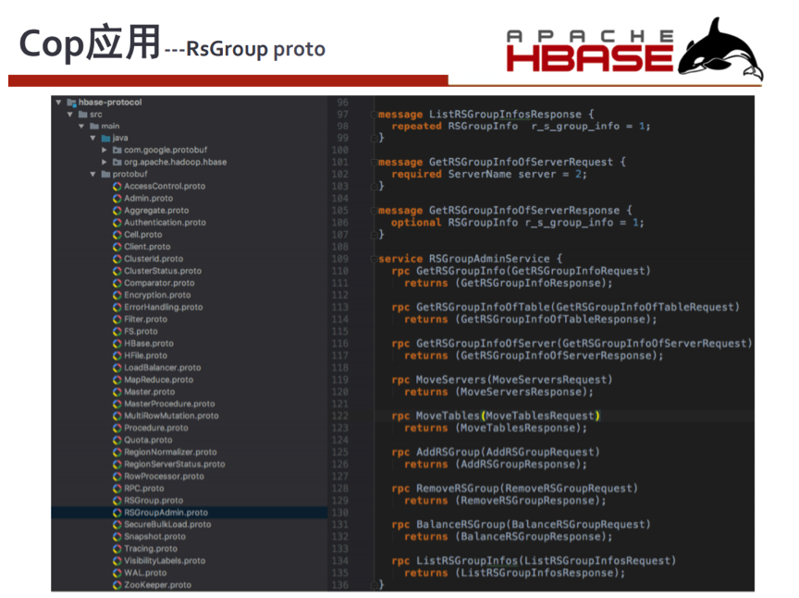Fold the ListRSGroupInfosResponse message block
This screenshot has height=598, width=799.
click(x=374, y=115)
